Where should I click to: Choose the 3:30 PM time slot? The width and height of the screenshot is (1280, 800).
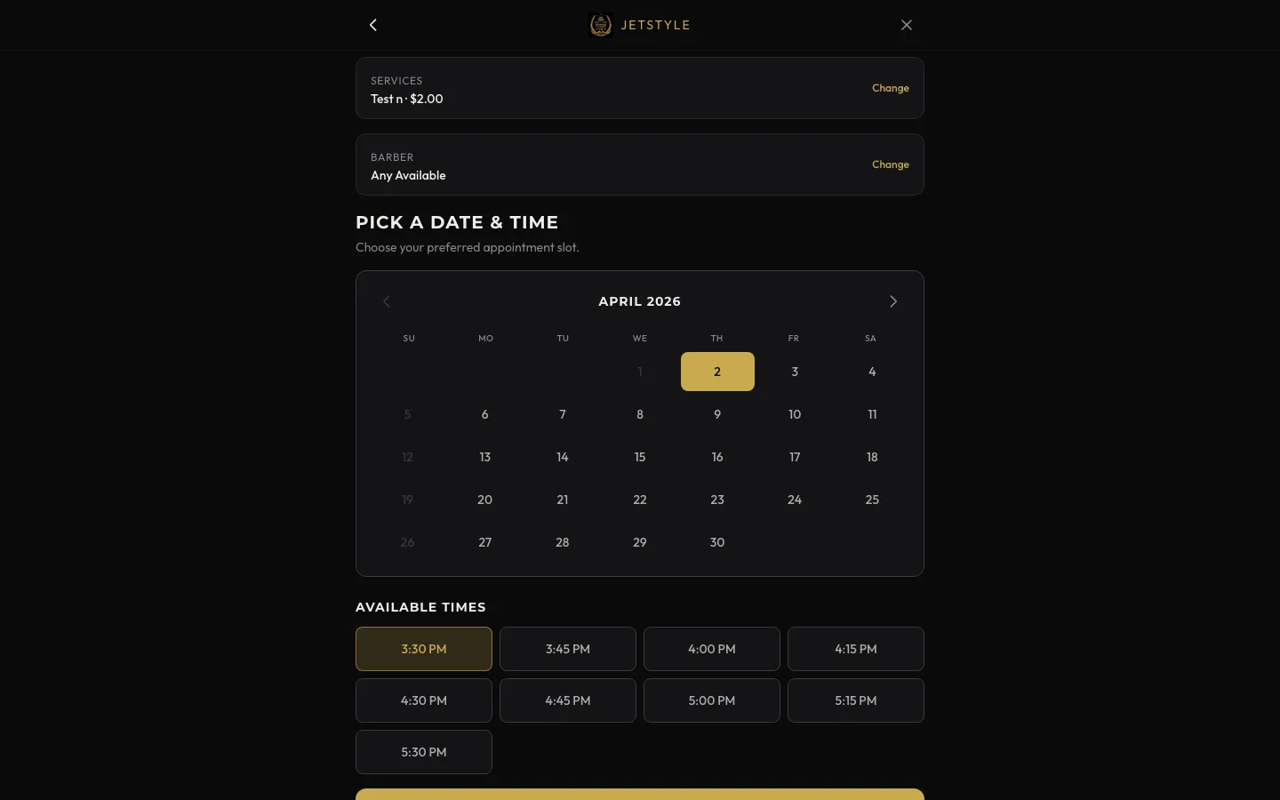(424, 649)
